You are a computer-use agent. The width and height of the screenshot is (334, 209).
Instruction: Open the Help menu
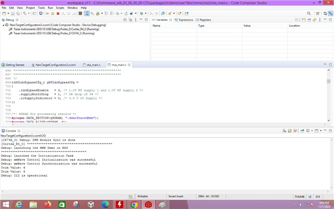(83, 8)
